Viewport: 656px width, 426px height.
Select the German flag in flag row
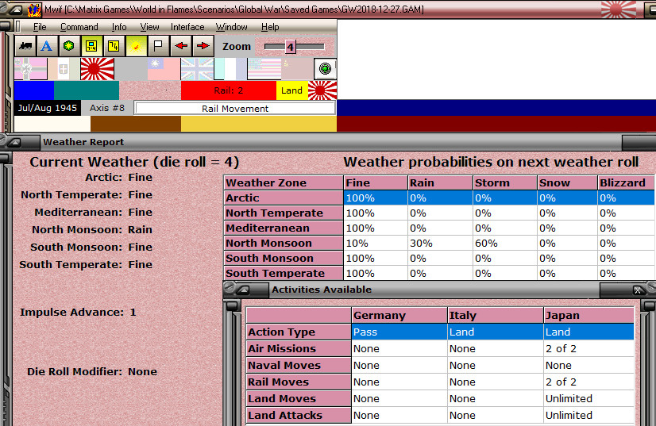(30, 69)
